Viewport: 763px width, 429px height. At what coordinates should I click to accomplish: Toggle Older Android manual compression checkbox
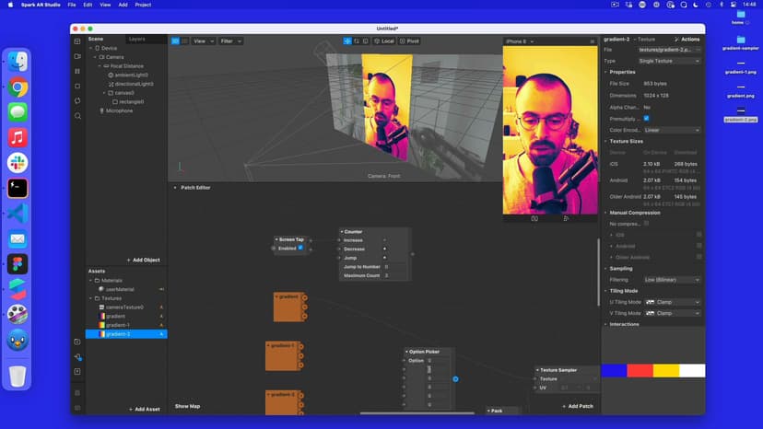(698, 256)
